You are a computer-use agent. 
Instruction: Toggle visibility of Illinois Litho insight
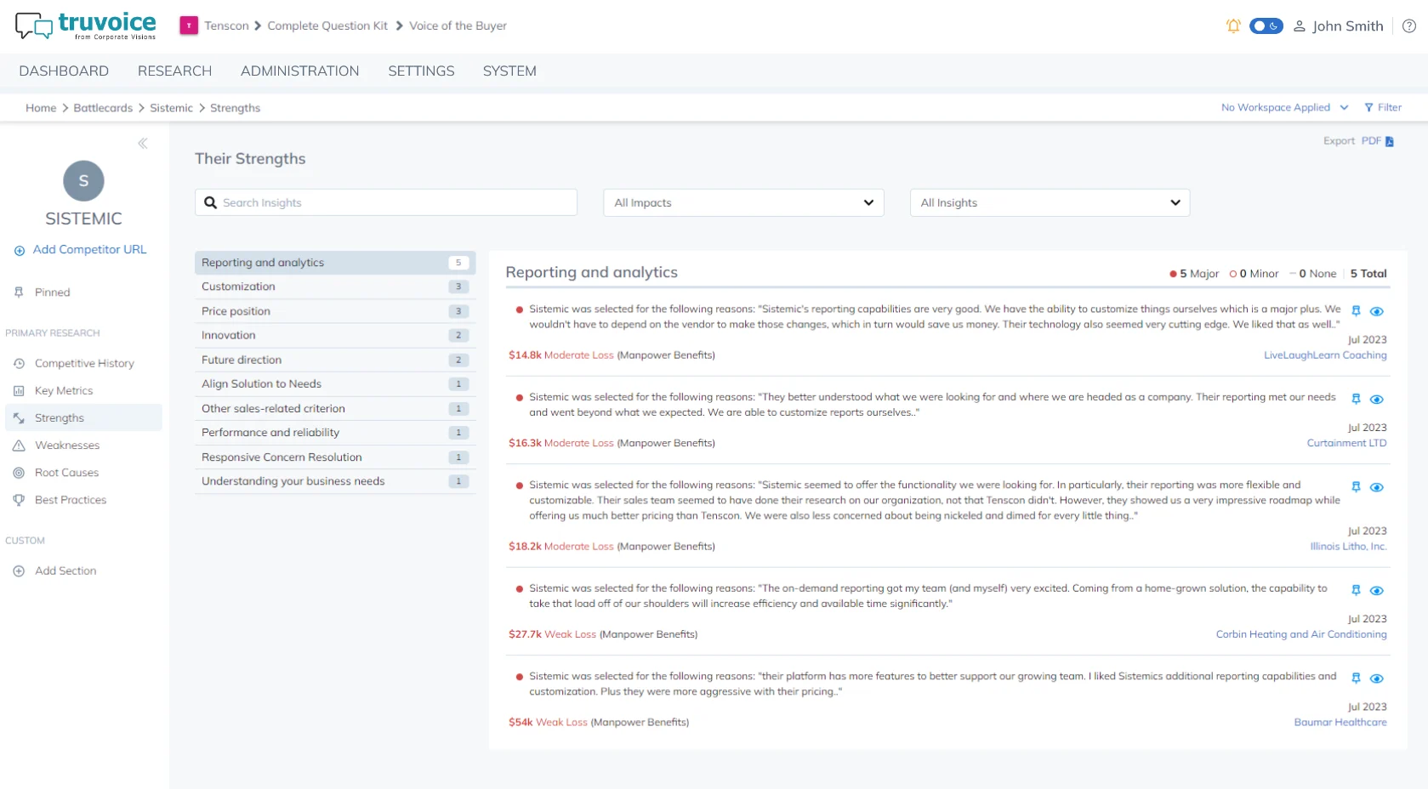(x=1377, y=487)
